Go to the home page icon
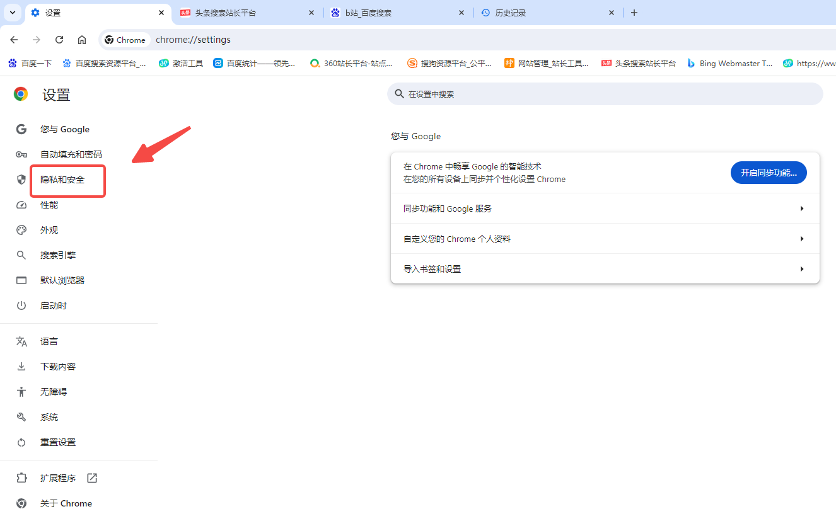836x526 pixels. [x=82, y=40]
